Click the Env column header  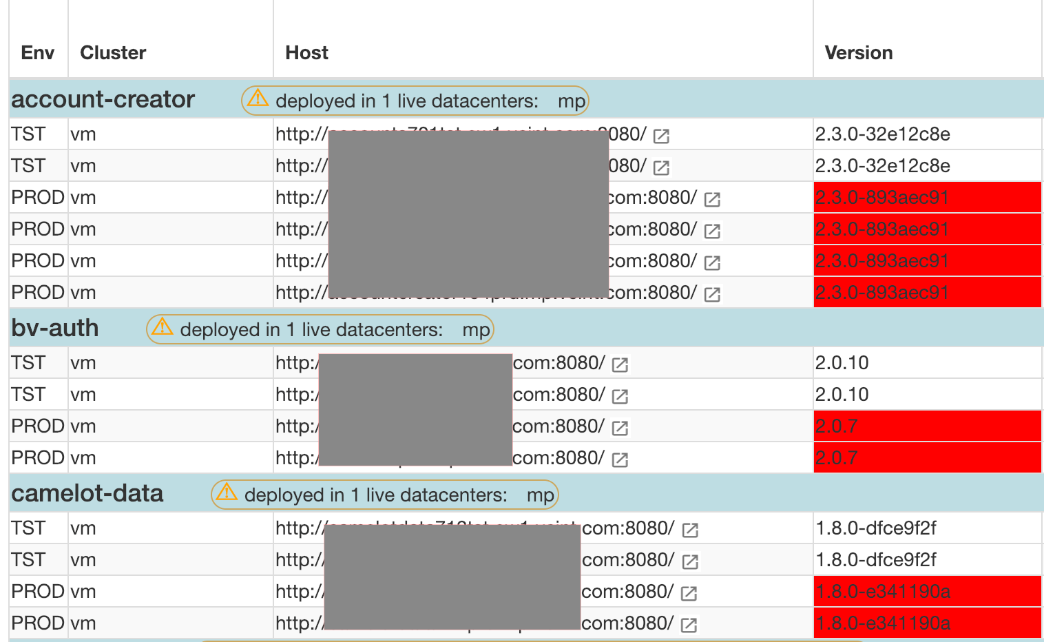click(37, 52)
